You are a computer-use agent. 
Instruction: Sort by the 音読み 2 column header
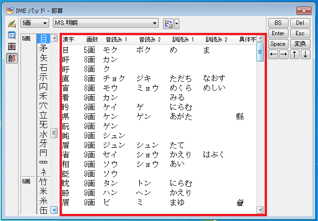(x=153, y=40)
